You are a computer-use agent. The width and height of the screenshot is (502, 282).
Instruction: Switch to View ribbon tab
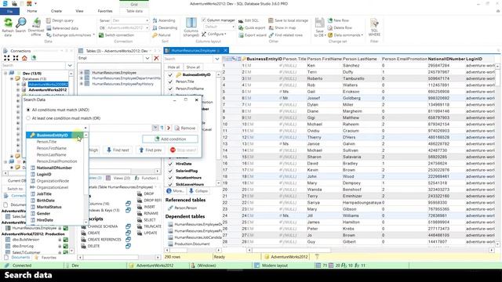(79, 11)
